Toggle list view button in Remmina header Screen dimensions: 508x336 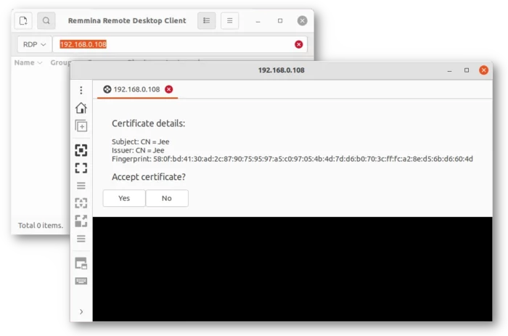coord(206,21)
